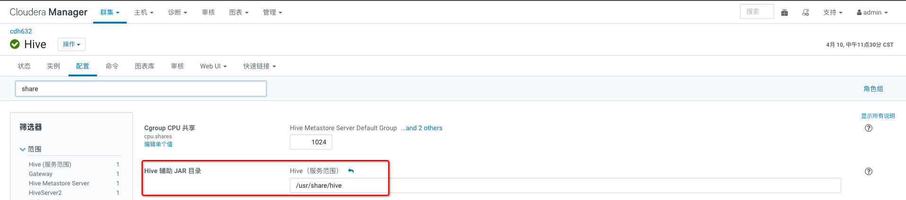
Task: Collapse the 范围 scope filter section
Action: pos(23,150)
